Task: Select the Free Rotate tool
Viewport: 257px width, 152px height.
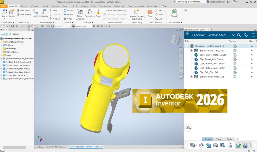Action: coord(24,14)
